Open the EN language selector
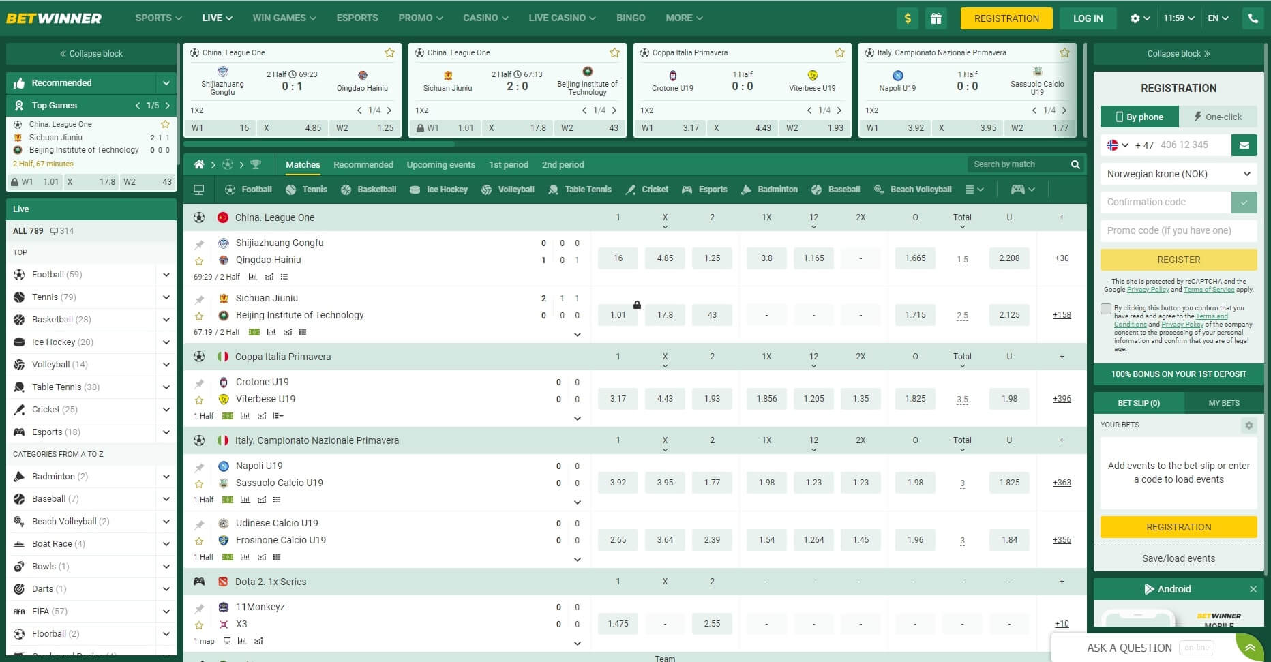The image size is (1271, 662). click(1218, 18)
